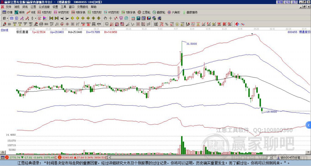Open the T数字表 tool
The image size is (311, 166).
point(128,12)
